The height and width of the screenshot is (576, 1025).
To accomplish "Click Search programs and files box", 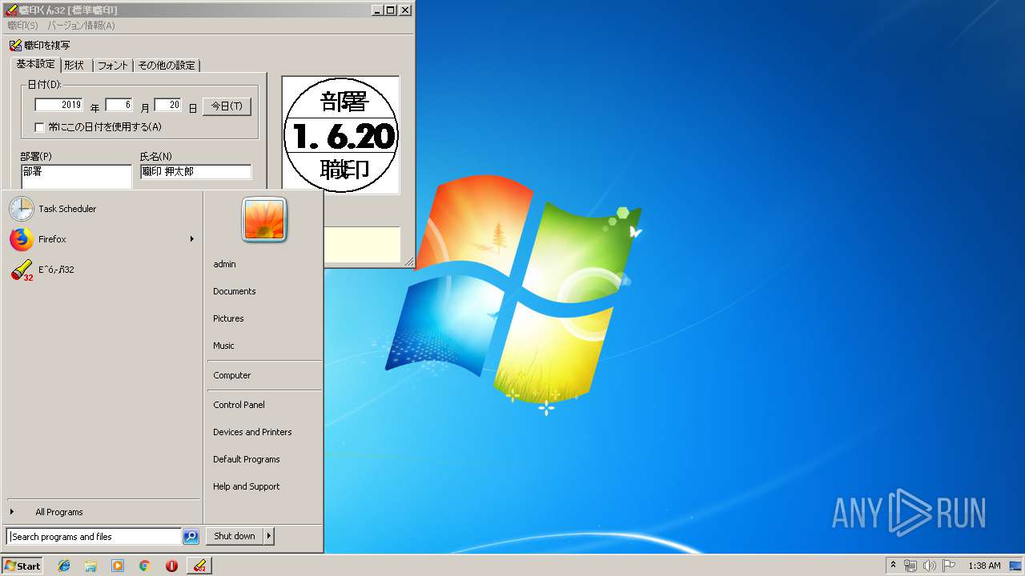I will click(x=94, y=537).
